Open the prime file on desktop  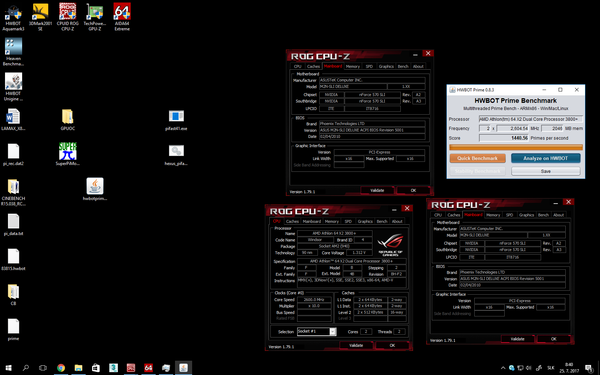point(13,330)
